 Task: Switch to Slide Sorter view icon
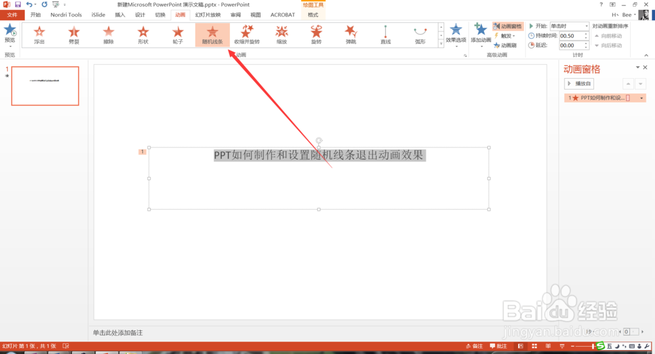point(534,346)
